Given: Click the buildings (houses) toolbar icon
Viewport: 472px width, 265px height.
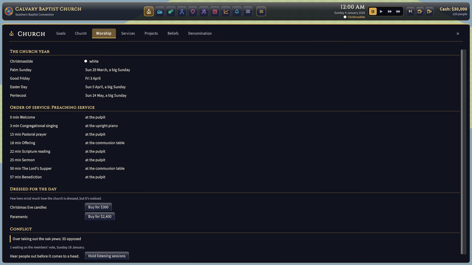Looking at the screenshot, I should 160,11.
